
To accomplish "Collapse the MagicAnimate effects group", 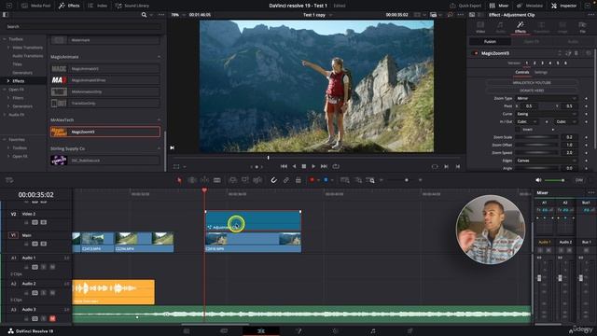I will coord(159,57).
